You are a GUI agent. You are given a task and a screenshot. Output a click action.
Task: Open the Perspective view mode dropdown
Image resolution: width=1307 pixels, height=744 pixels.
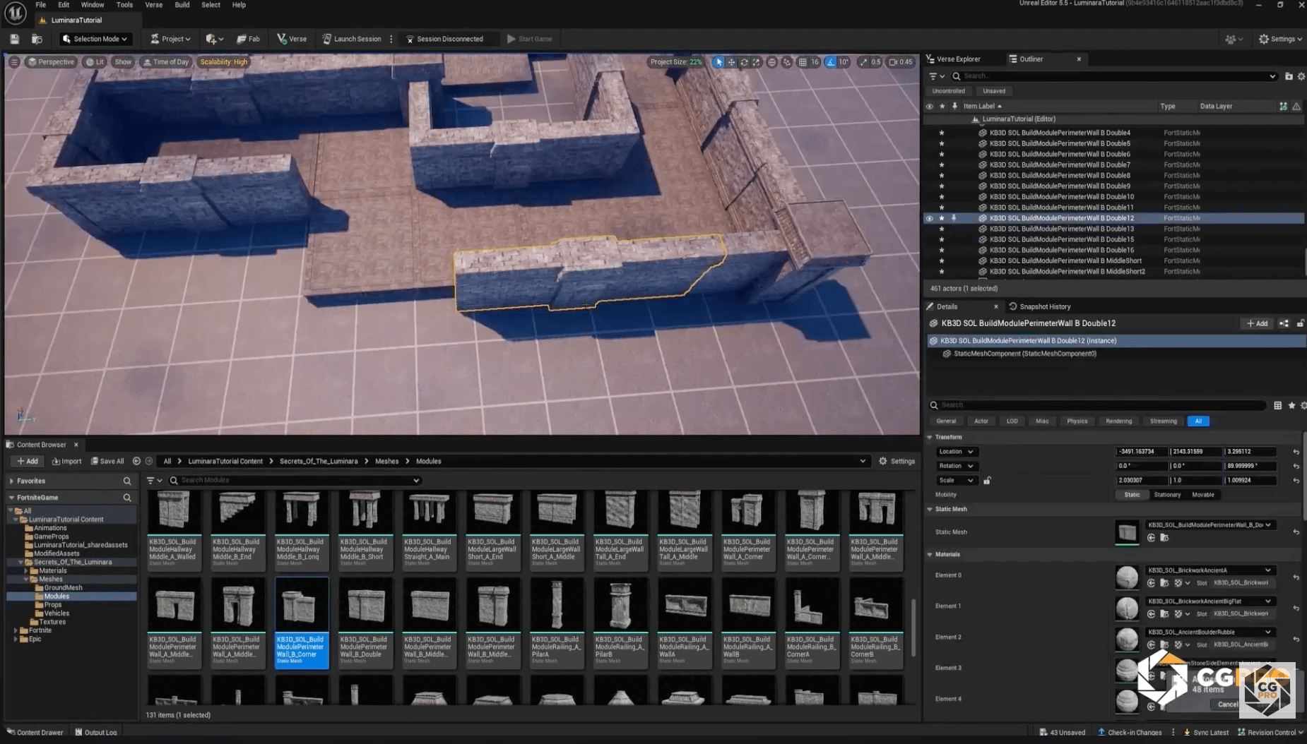tap(51, 62)
